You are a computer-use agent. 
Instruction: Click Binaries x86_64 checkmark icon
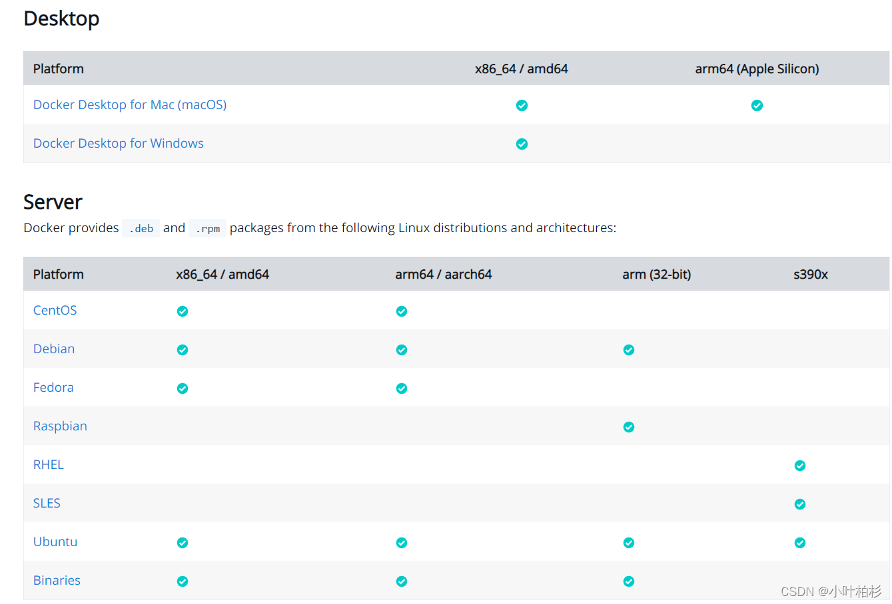[x=183, y=581]
